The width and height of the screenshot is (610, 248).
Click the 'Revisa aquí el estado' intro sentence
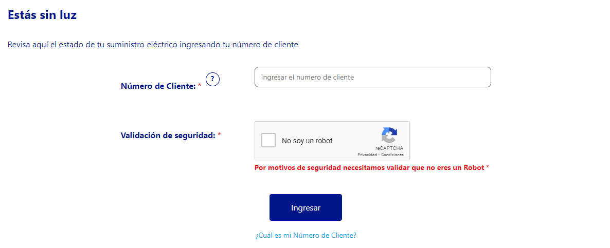pyautogui.click(x=153, y=45)
